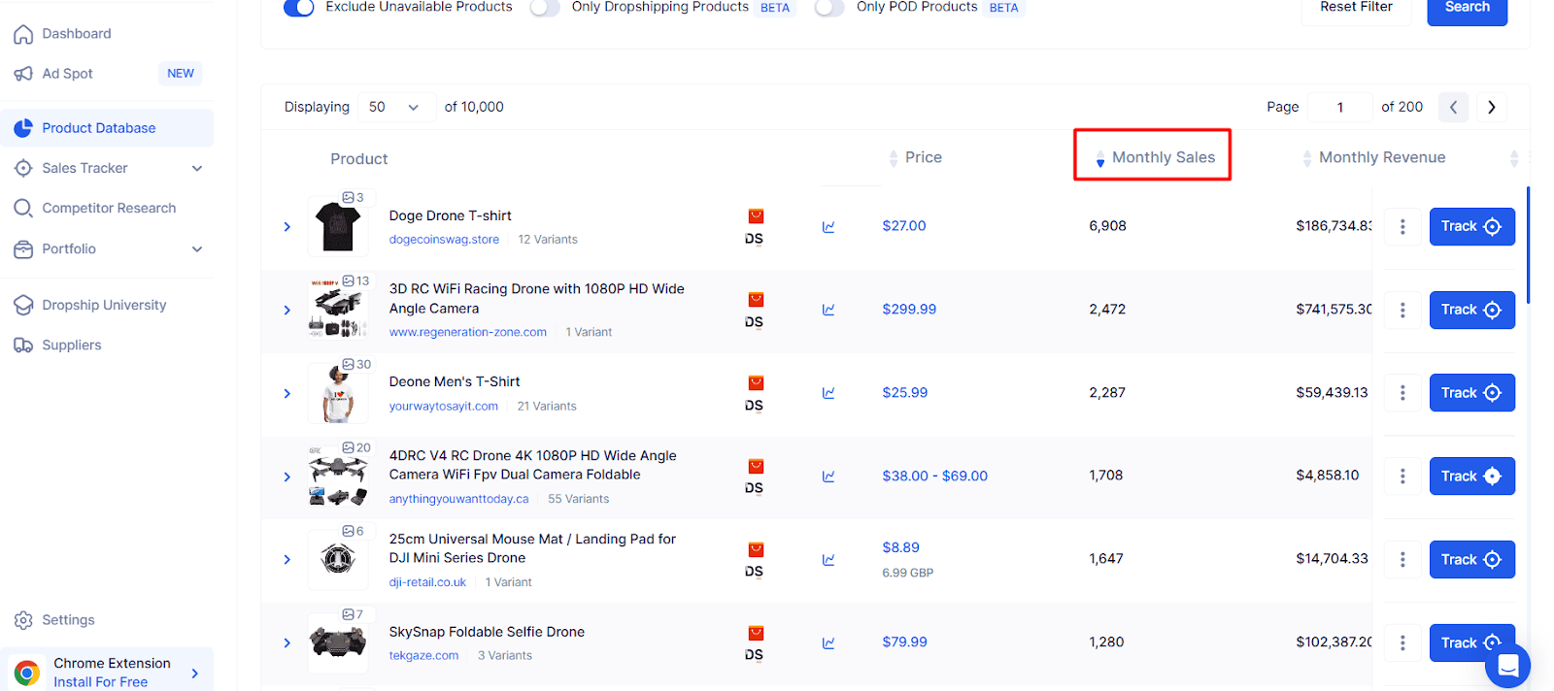Open more options for Deone Men's T-Shirt
The width and height of the screenshot is (1554, 691).
[x=1402, y=393]
